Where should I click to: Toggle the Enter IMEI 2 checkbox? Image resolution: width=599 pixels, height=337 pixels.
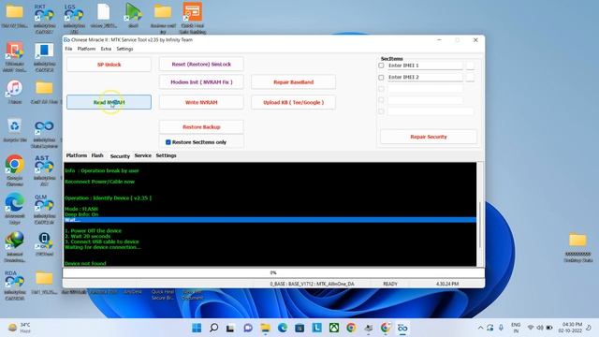381,77
